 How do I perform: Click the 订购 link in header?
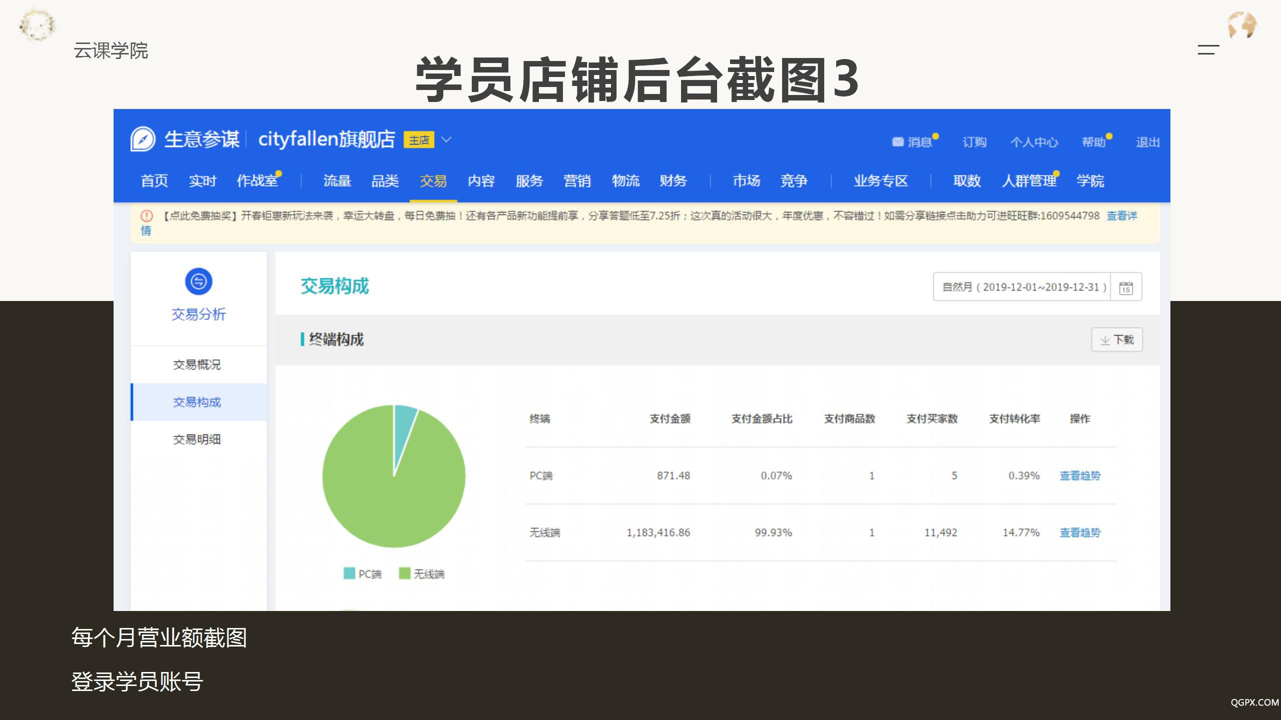[x=974, y=142]
